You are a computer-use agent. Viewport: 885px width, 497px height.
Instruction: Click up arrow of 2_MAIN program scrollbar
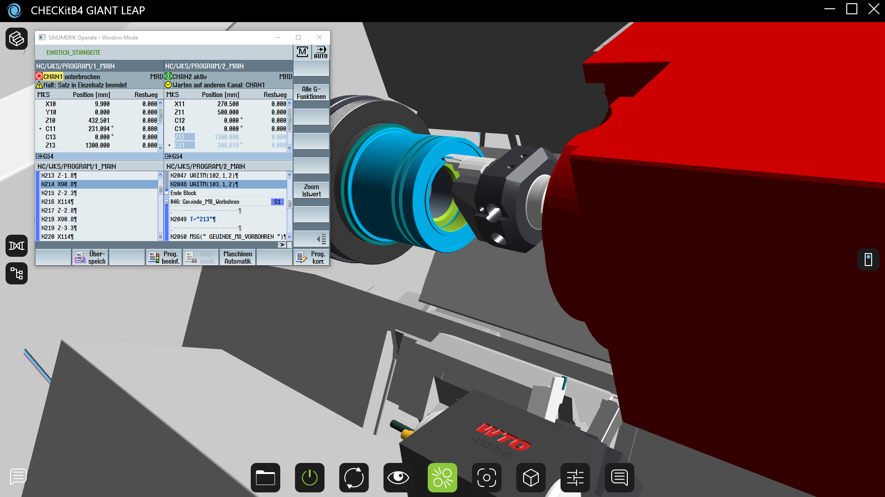click(x=289, y=175)
